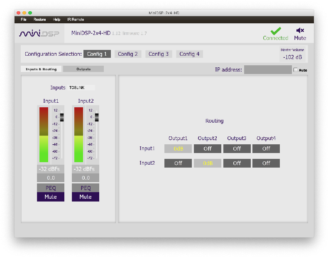Open the Restore menu
The width and height of the screenshot is (328, 257).
pyautogui.click(x=40, y=20)
